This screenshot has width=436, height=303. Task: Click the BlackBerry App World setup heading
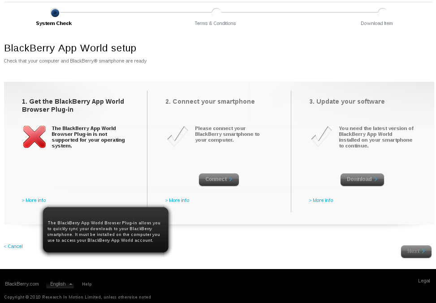70,48
